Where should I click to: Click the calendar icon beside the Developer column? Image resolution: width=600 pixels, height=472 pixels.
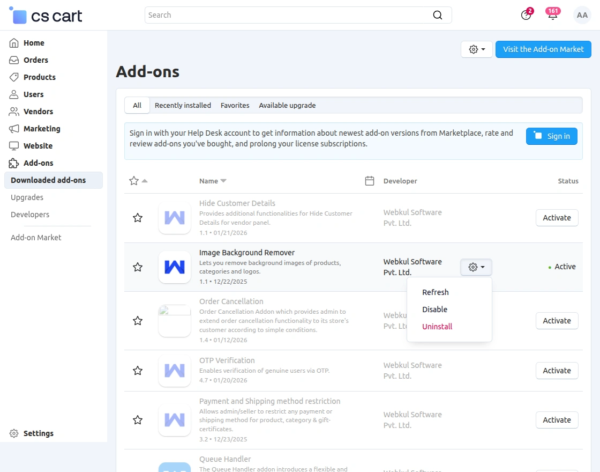point(369,181)
